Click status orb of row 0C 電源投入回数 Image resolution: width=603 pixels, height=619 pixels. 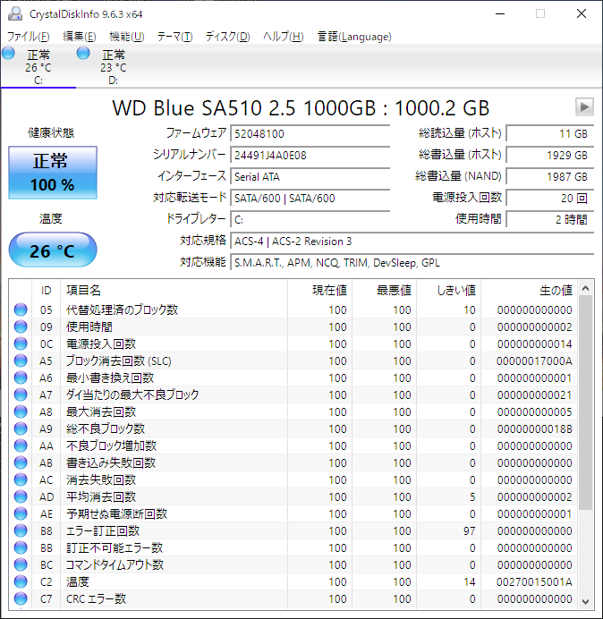[21, 343]
